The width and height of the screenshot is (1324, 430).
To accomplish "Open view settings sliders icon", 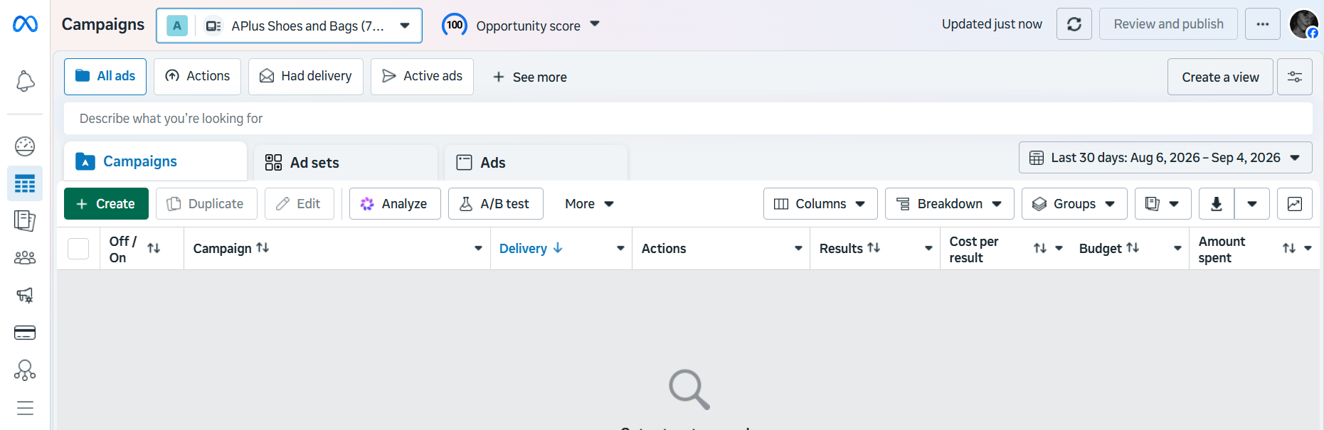I will (x=1294, y=77).
